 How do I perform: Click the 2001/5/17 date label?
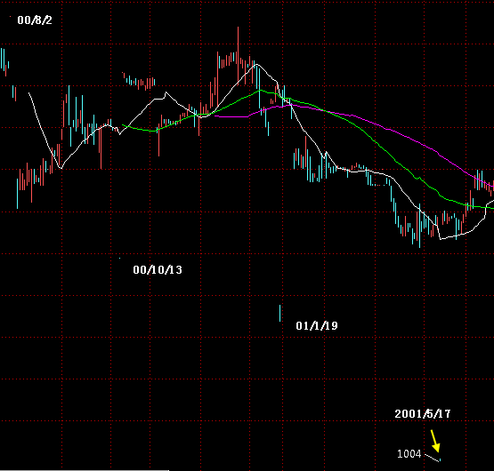pyautogui.click(x=423, y=414)
